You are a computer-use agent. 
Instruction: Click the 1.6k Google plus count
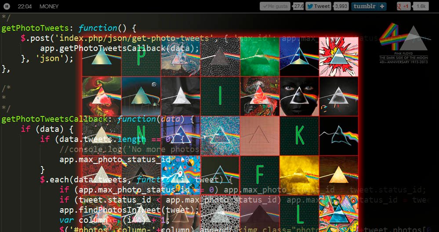tap(421, 7)
